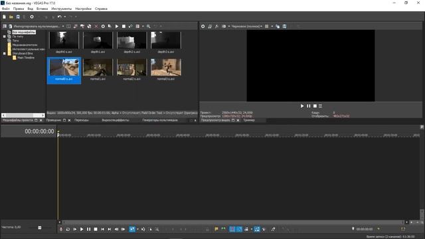Open the preview transport hamburger menu
The width and height of the screenshot is (425, 239).
[320, 106]
